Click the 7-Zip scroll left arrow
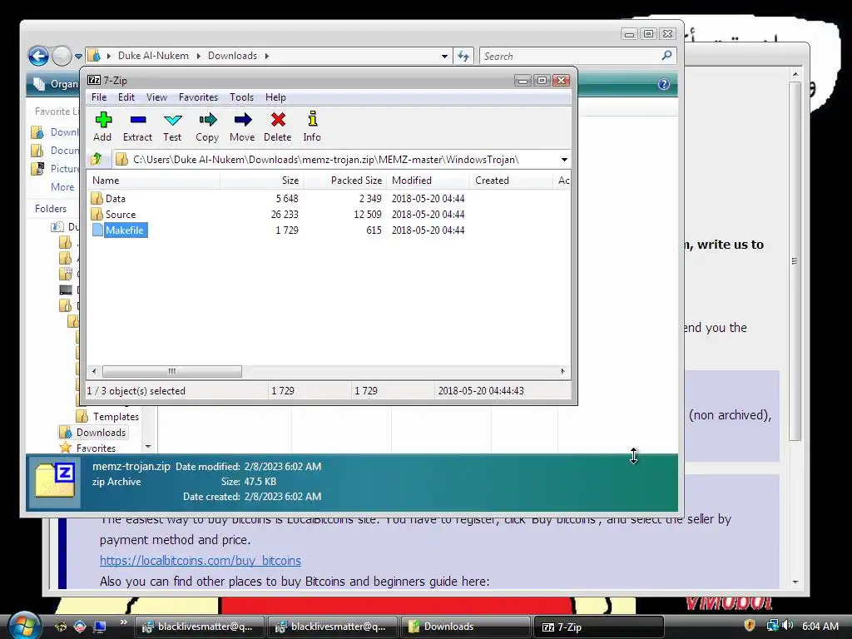 [94, 371]
